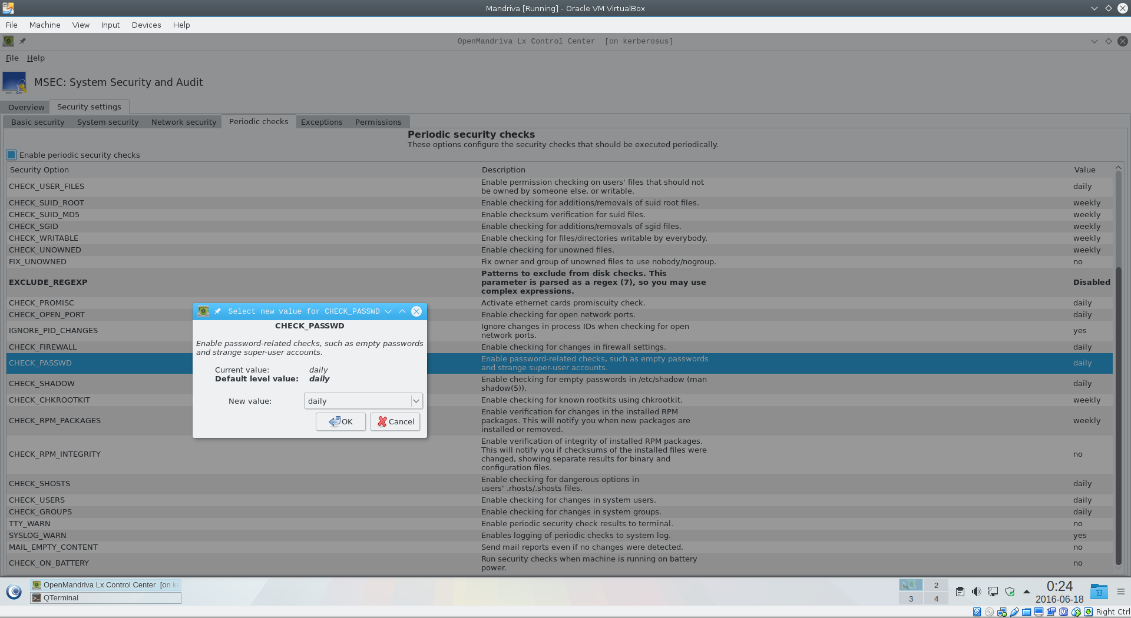This screenshot has width=1131, height=618.
Task: Open the Basic security tab
Action: [38, 122]
